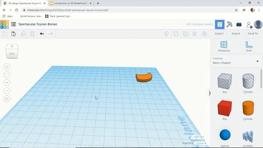263x148 pixels.
Task: Open the designs list icon
Action: click(14, 24)
